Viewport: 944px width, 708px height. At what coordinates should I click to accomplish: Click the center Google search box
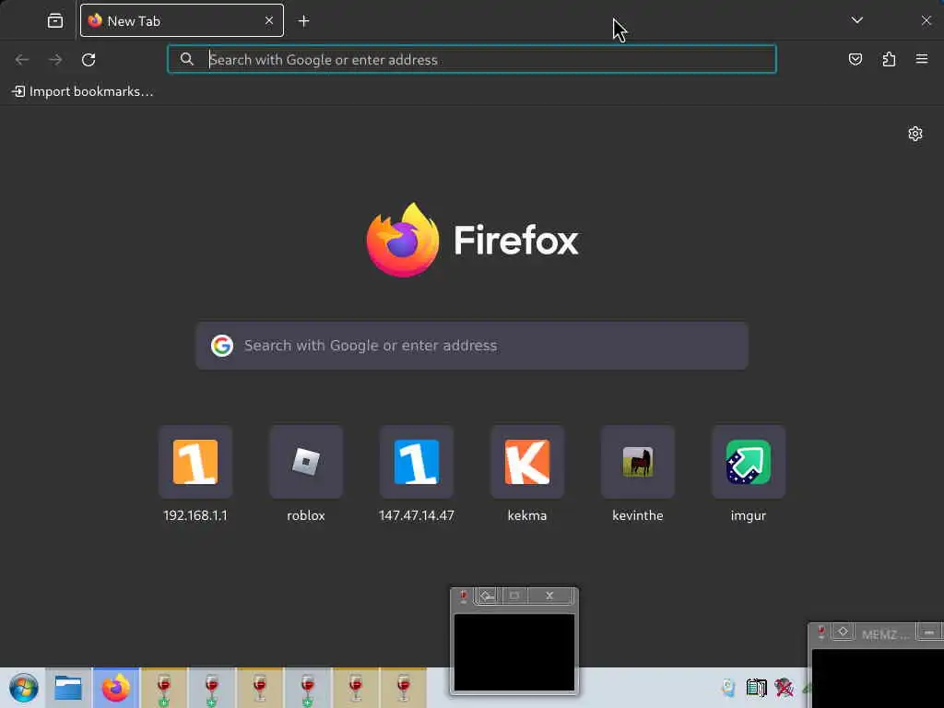[472, 346]
